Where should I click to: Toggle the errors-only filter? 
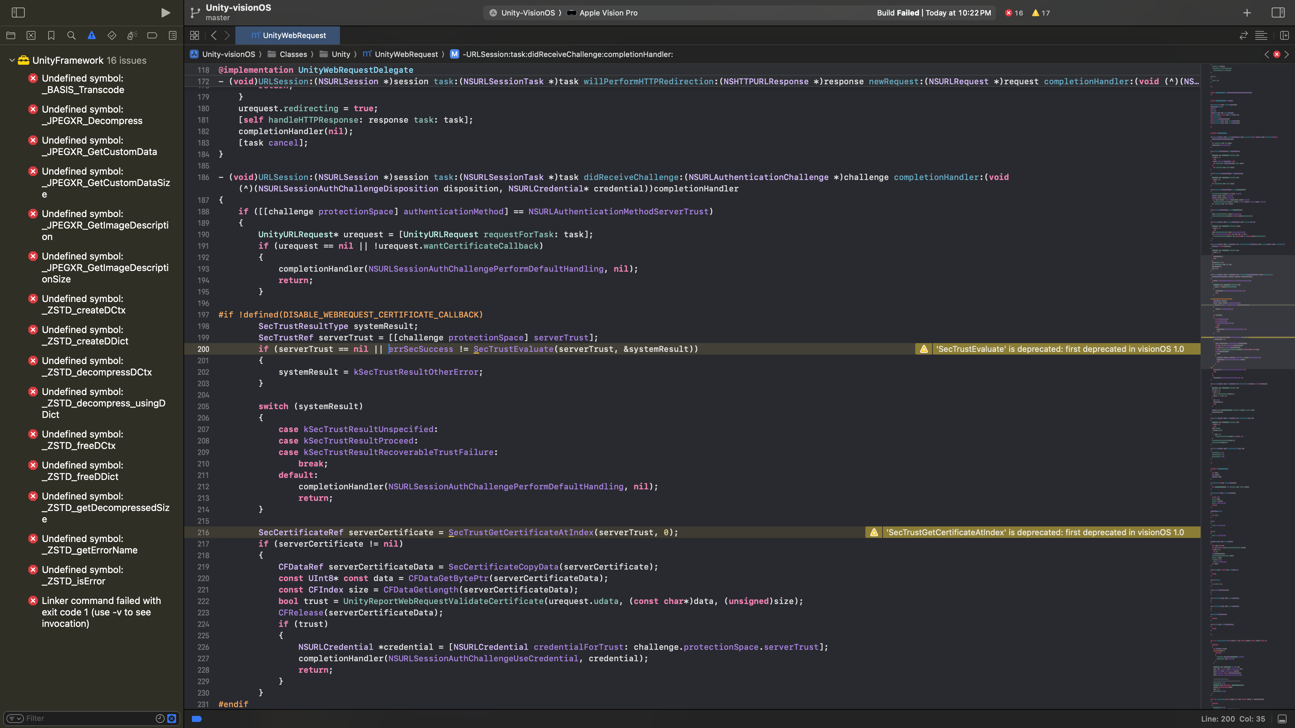[172, 719]
